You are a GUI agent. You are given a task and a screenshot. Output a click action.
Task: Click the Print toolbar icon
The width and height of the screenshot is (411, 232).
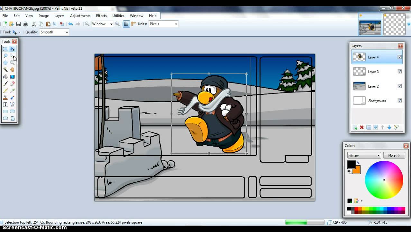(x=25, y=24)
